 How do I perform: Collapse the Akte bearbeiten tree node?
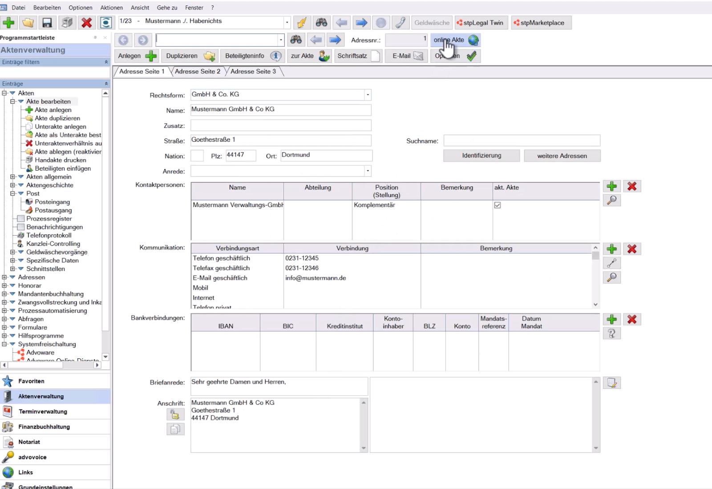12,101
